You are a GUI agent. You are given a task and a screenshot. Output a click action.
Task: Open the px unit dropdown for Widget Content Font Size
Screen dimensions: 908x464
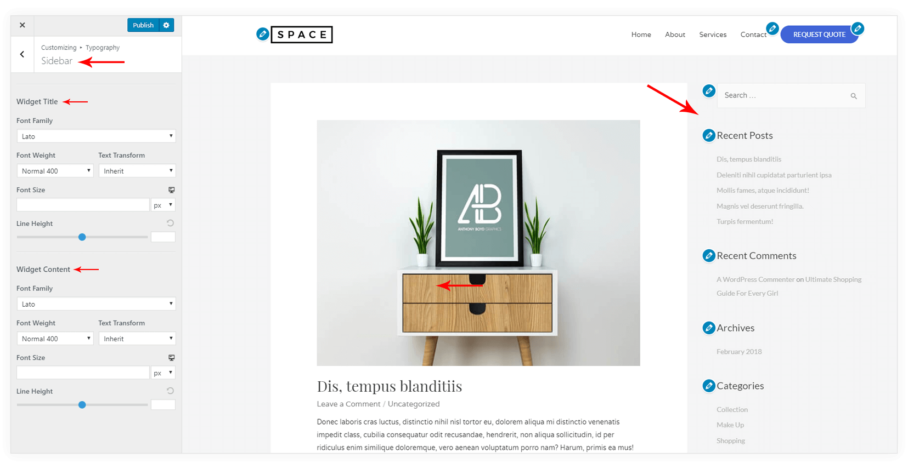pyautogui.click(x=163, y=373)
